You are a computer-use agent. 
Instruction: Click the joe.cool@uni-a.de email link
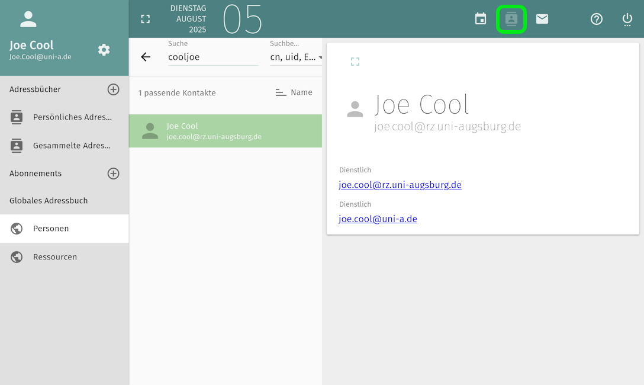point(378,219)
